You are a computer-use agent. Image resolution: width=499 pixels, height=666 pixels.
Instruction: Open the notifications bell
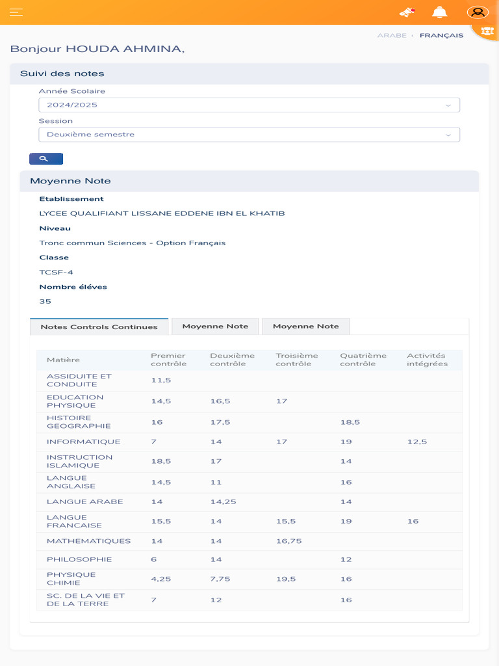(x=440, y=12)
